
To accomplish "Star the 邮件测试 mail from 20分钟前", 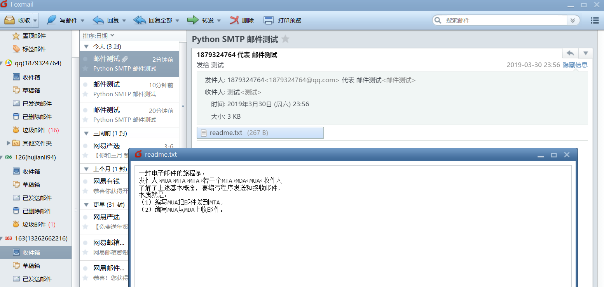I will point(86,120).
